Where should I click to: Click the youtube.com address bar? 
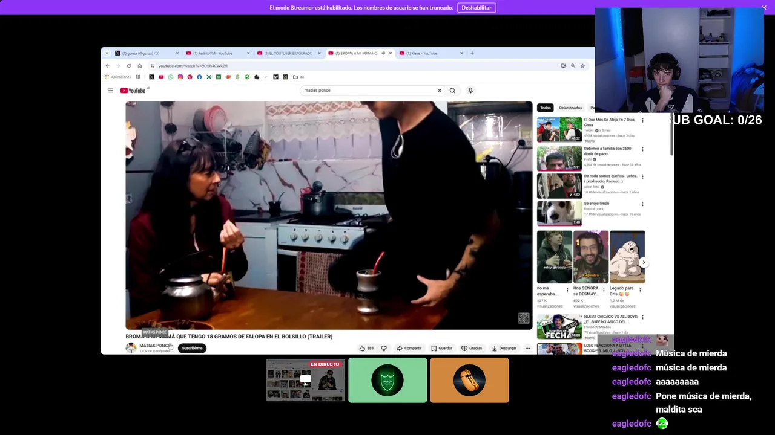click(351, 66)
